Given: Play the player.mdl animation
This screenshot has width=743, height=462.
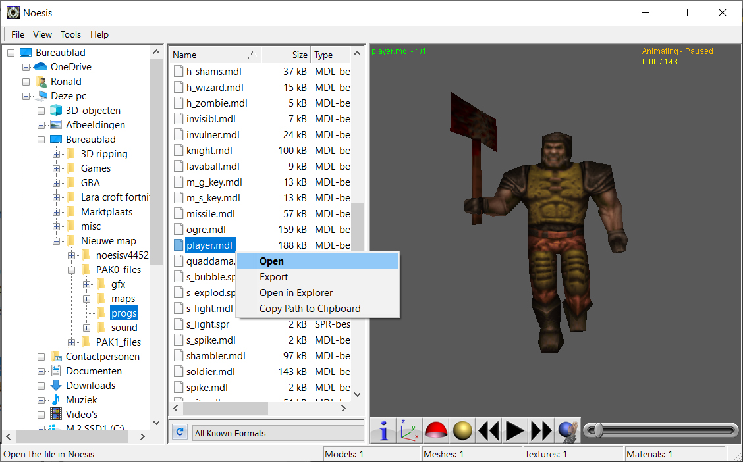Looking at the screenshot, I should [x=514, y=430].
